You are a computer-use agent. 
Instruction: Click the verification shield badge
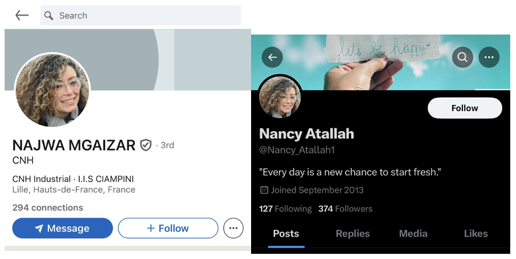point(146,145)
